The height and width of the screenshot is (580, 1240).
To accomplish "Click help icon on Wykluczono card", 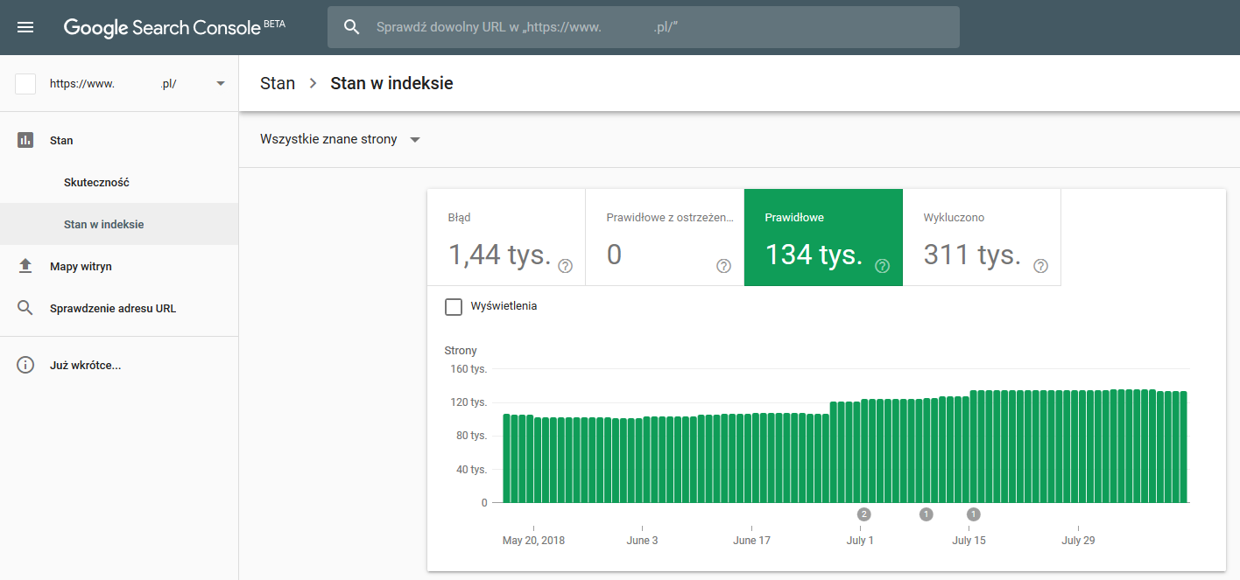I will [1040, 266].
